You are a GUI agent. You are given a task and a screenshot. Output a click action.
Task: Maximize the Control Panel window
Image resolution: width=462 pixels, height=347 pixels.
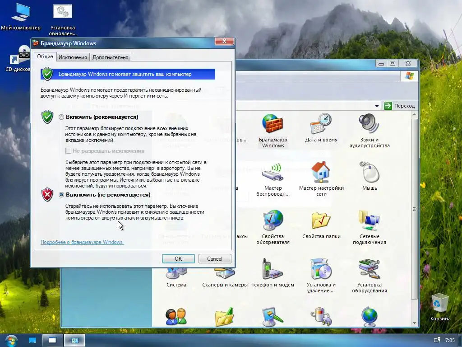coord(393,63)
